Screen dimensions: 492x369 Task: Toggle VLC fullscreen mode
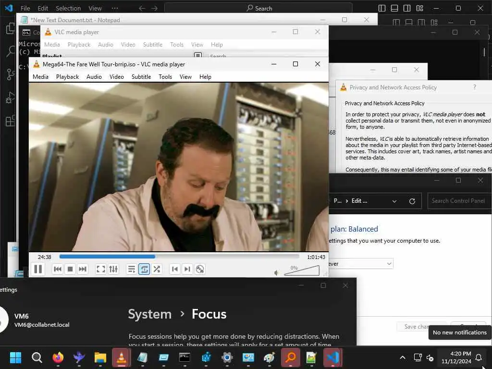101,269
